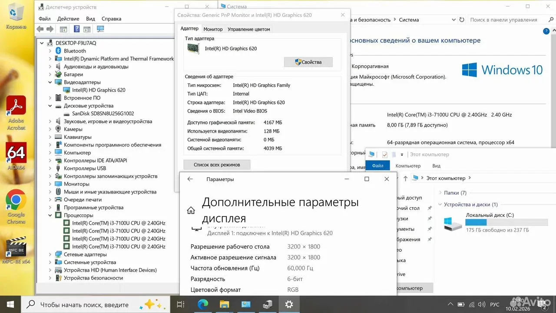The width and height of the screenshot is (556, 313).
Task: Open the Google Chrome desktop shortcut
Action: [x=16, y=206]
